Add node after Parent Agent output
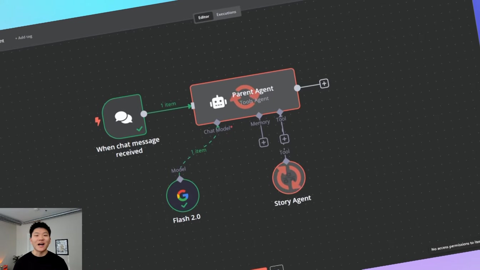Viewport: 480px width, 270px height. (x=324, y=84)
